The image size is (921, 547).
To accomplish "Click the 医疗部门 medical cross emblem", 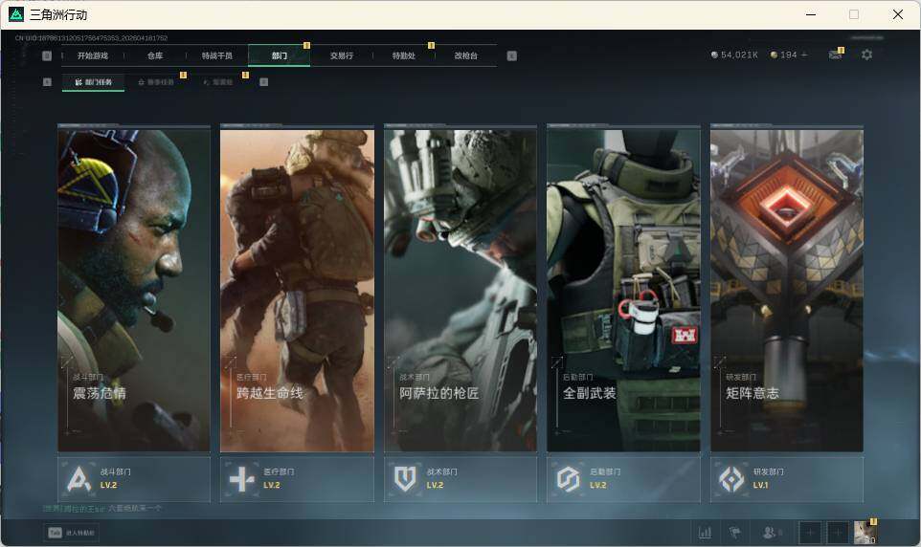I will (x=242, y=479).
